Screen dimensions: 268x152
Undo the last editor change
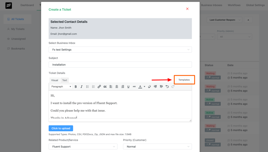[167, 86]
